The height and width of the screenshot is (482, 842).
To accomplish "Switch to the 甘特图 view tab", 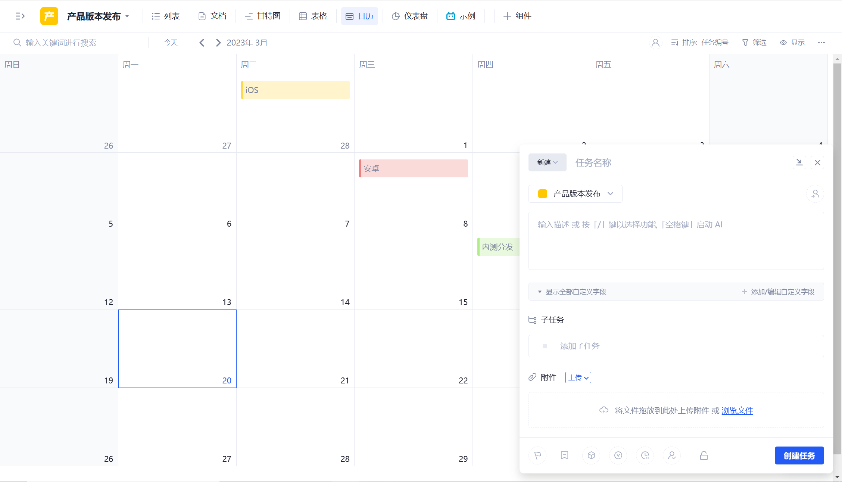I will click(263, 16).
